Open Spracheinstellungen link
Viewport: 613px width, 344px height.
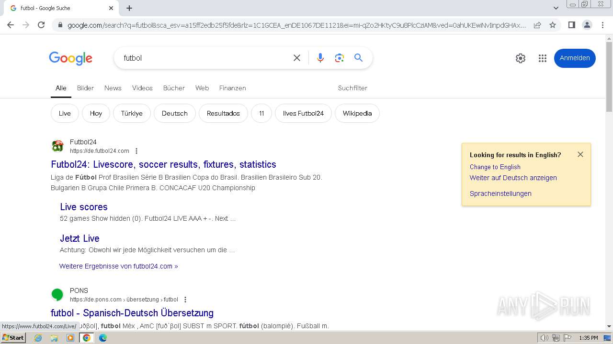tap(500, 193)
